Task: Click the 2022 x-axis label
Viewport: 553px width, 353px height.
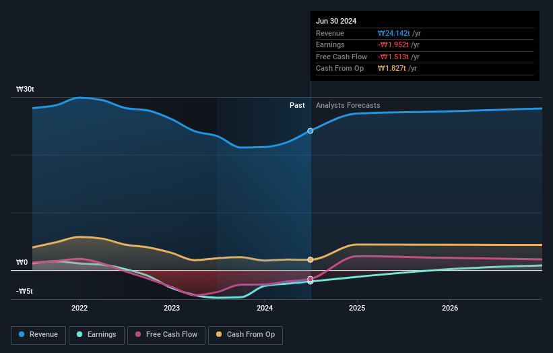Action: tap(79, 308)
